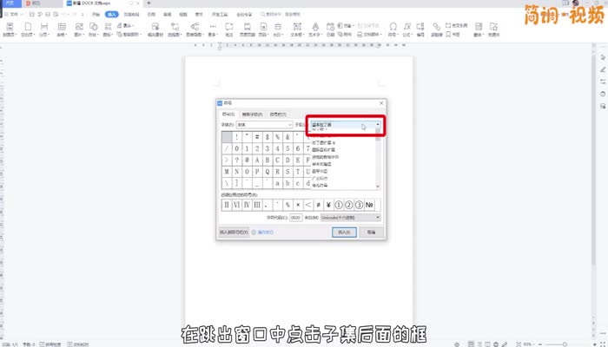Image resolution: width=608 pixels, height=347 pixels.
Task: Open the Cover Page gallery icon
Action: (x=10, y=29)
